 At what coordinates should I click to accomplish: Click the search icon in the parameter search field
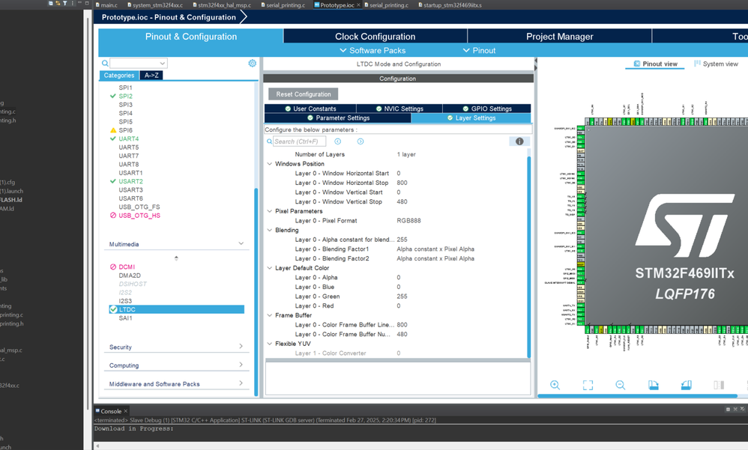270,141
